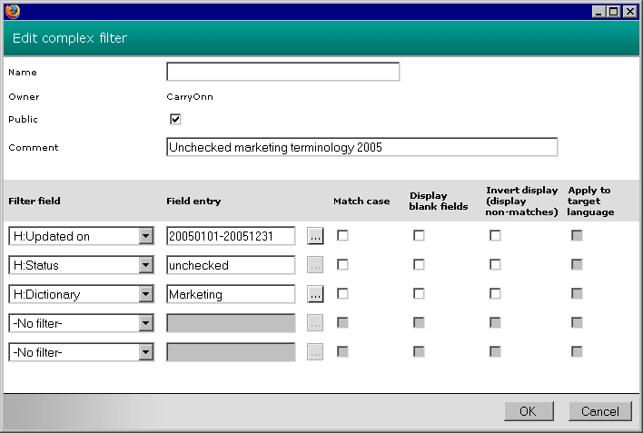Cancel the filter dialog

[x=600, y=411]
